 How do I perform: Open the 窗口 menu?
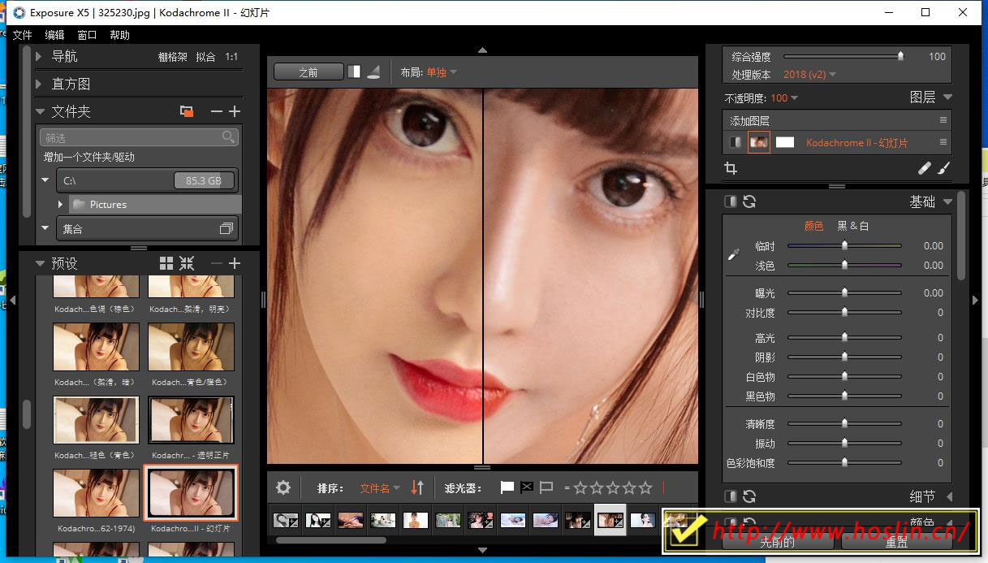pos(87,35)
